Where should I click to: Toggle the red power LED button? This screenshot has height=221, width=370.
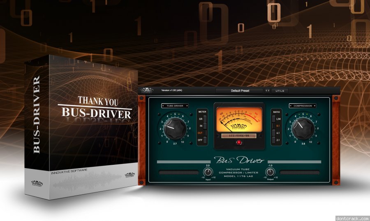[239, 142]
